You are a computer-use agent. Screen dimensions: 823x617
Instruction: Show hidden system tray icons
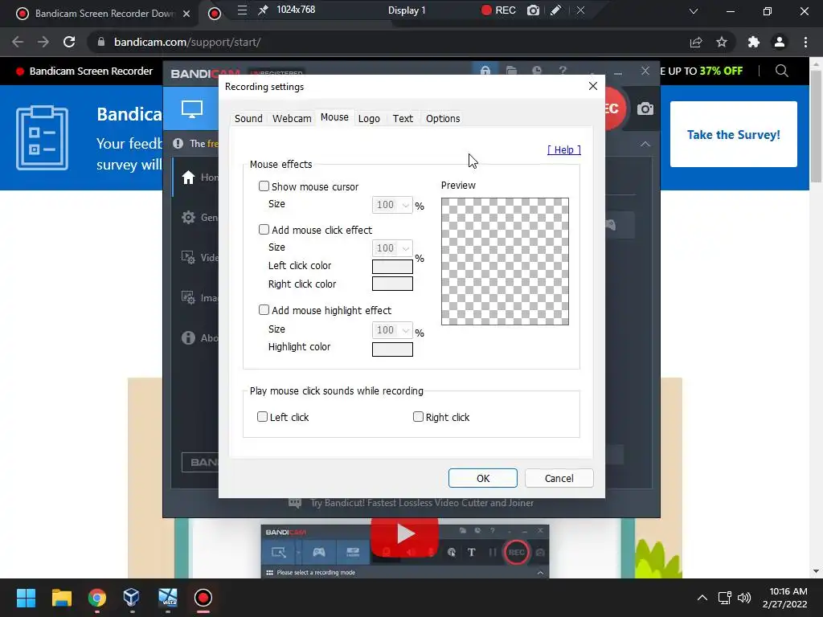[x=702, y=598]
